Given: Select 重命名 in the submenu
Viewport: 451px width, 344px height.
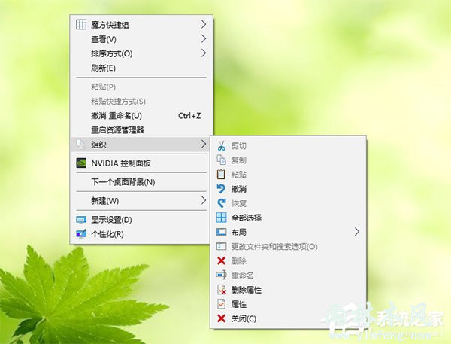Looking at the screenshot, I should pos(288,276).
